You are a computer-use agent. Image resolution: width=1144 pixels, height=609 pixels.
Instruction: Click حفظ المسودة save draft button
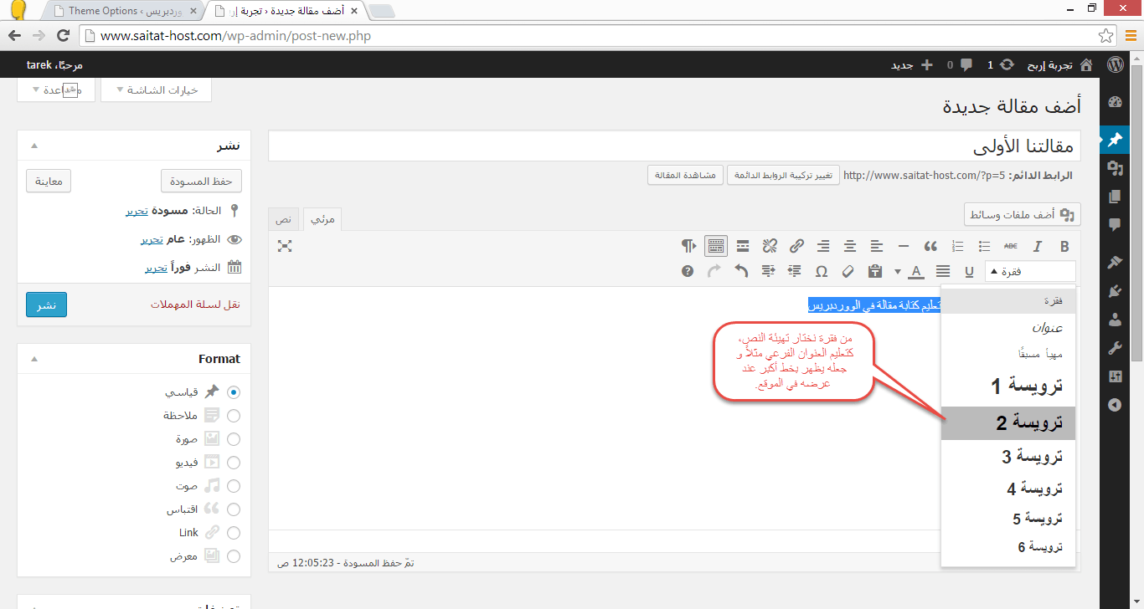click(x=201, y=181)
